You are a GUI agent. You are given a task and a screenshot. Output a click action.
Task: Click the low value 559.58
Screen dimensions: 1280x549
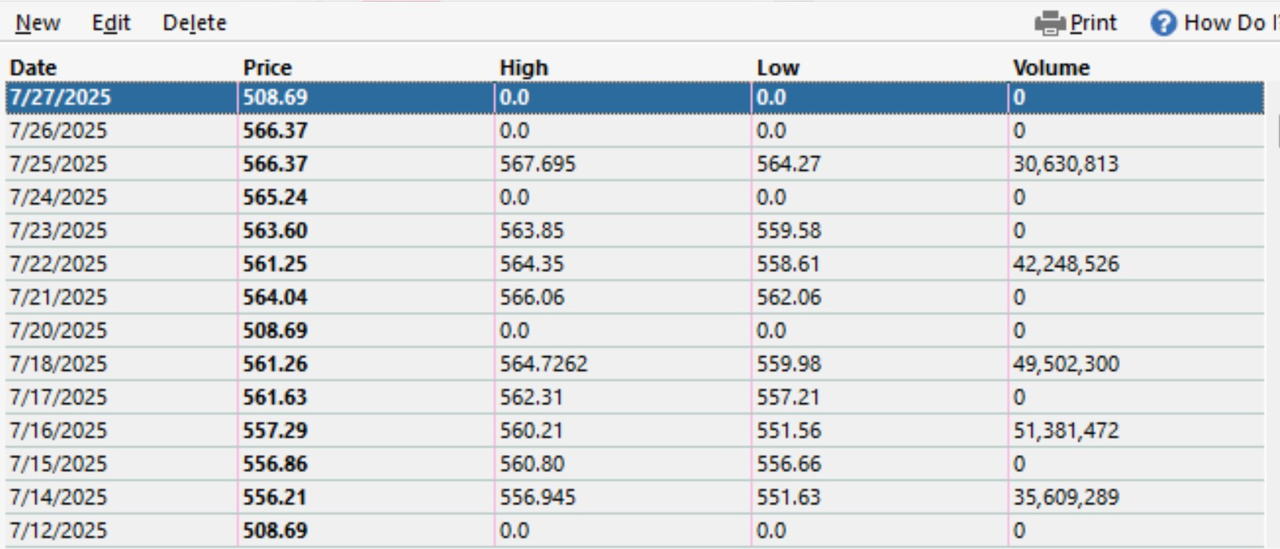(789, 231)
